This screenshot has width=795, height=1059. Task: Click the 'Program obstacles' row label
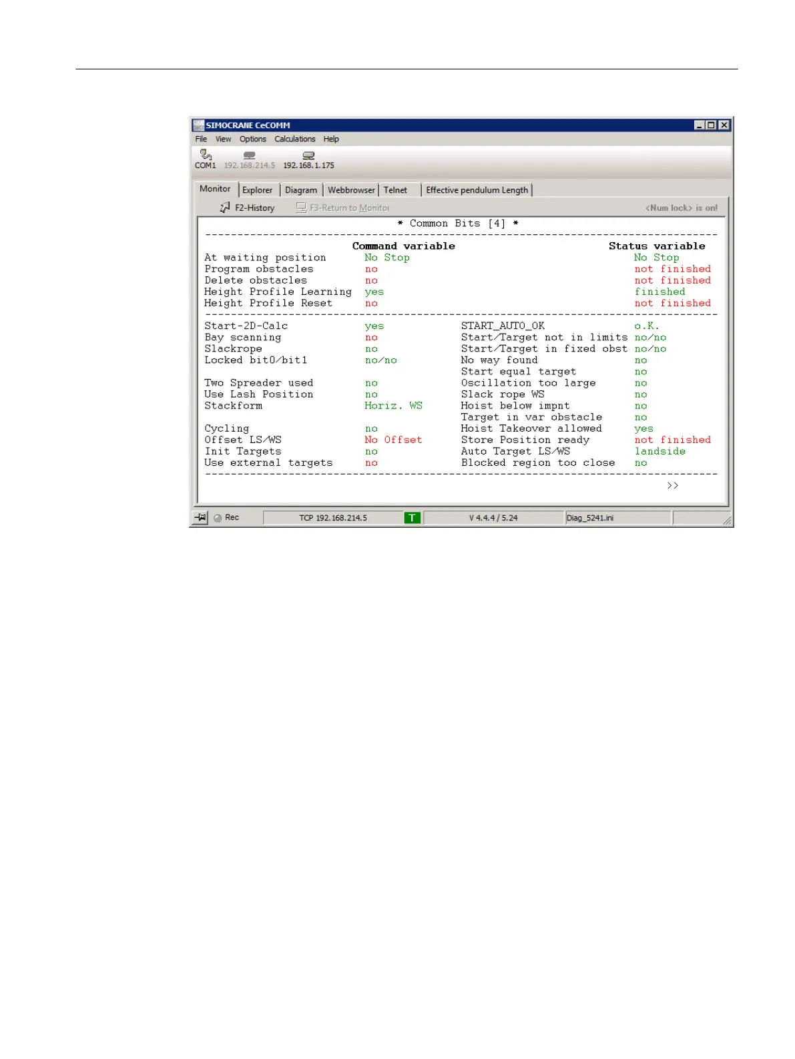coord(258,269)
